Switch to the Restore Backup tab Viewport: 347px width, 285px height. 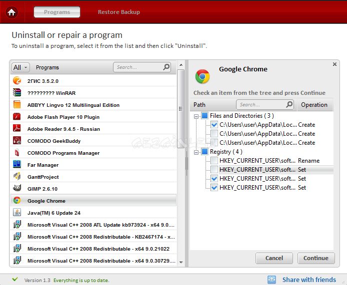coord(119,12)
